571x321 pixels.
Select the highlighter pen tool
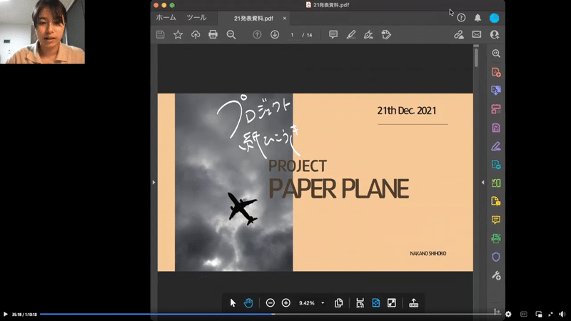351,34
